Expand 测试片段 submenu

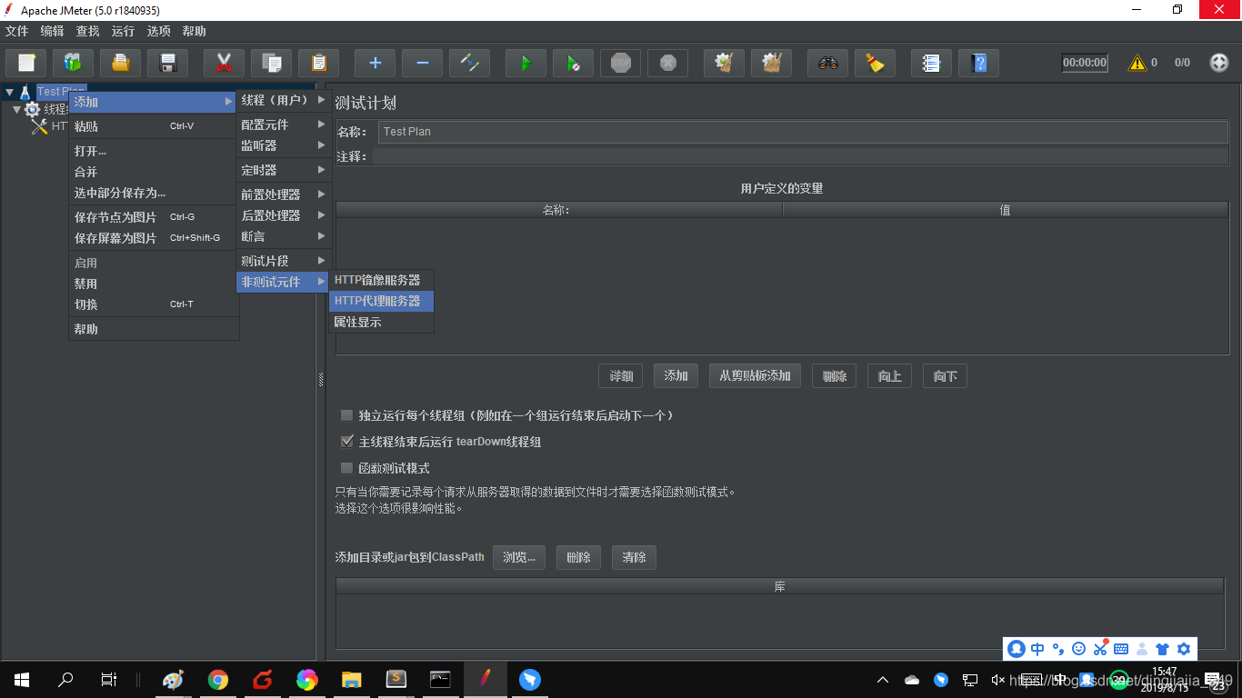(284, 261)
